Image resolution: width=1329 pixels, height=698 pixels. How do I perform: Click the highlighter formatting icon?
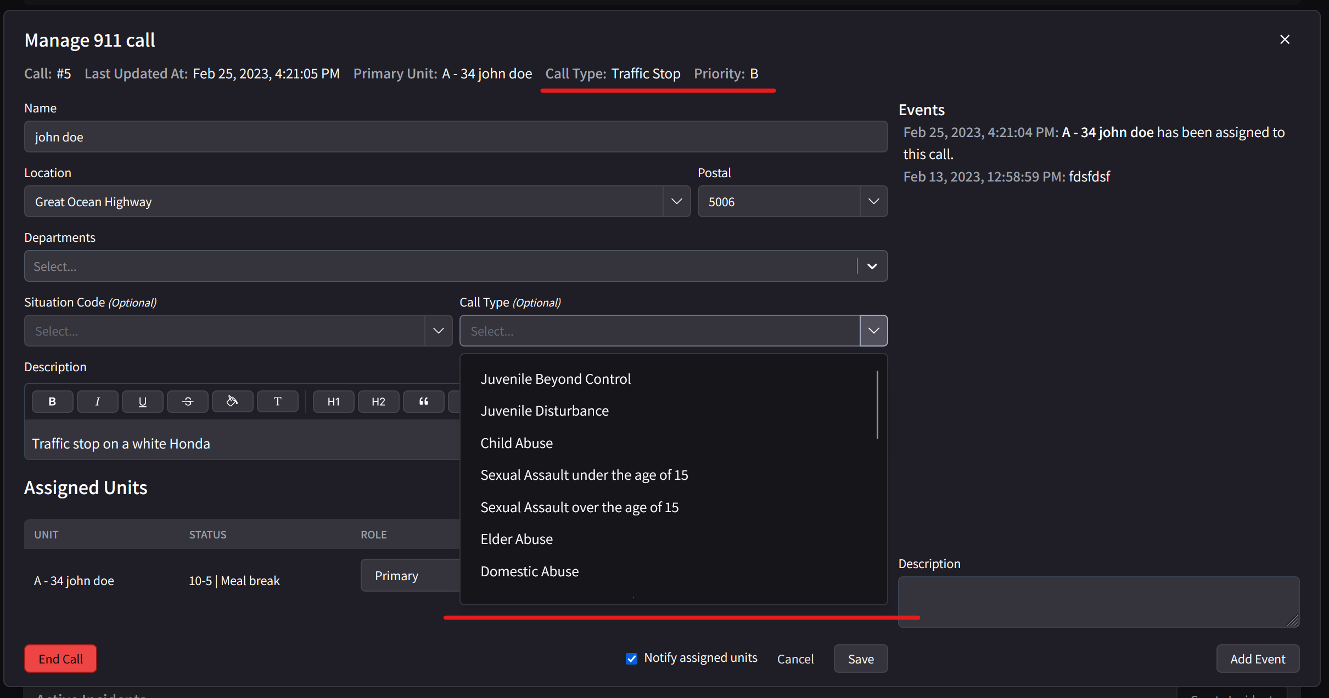(232, 401)
